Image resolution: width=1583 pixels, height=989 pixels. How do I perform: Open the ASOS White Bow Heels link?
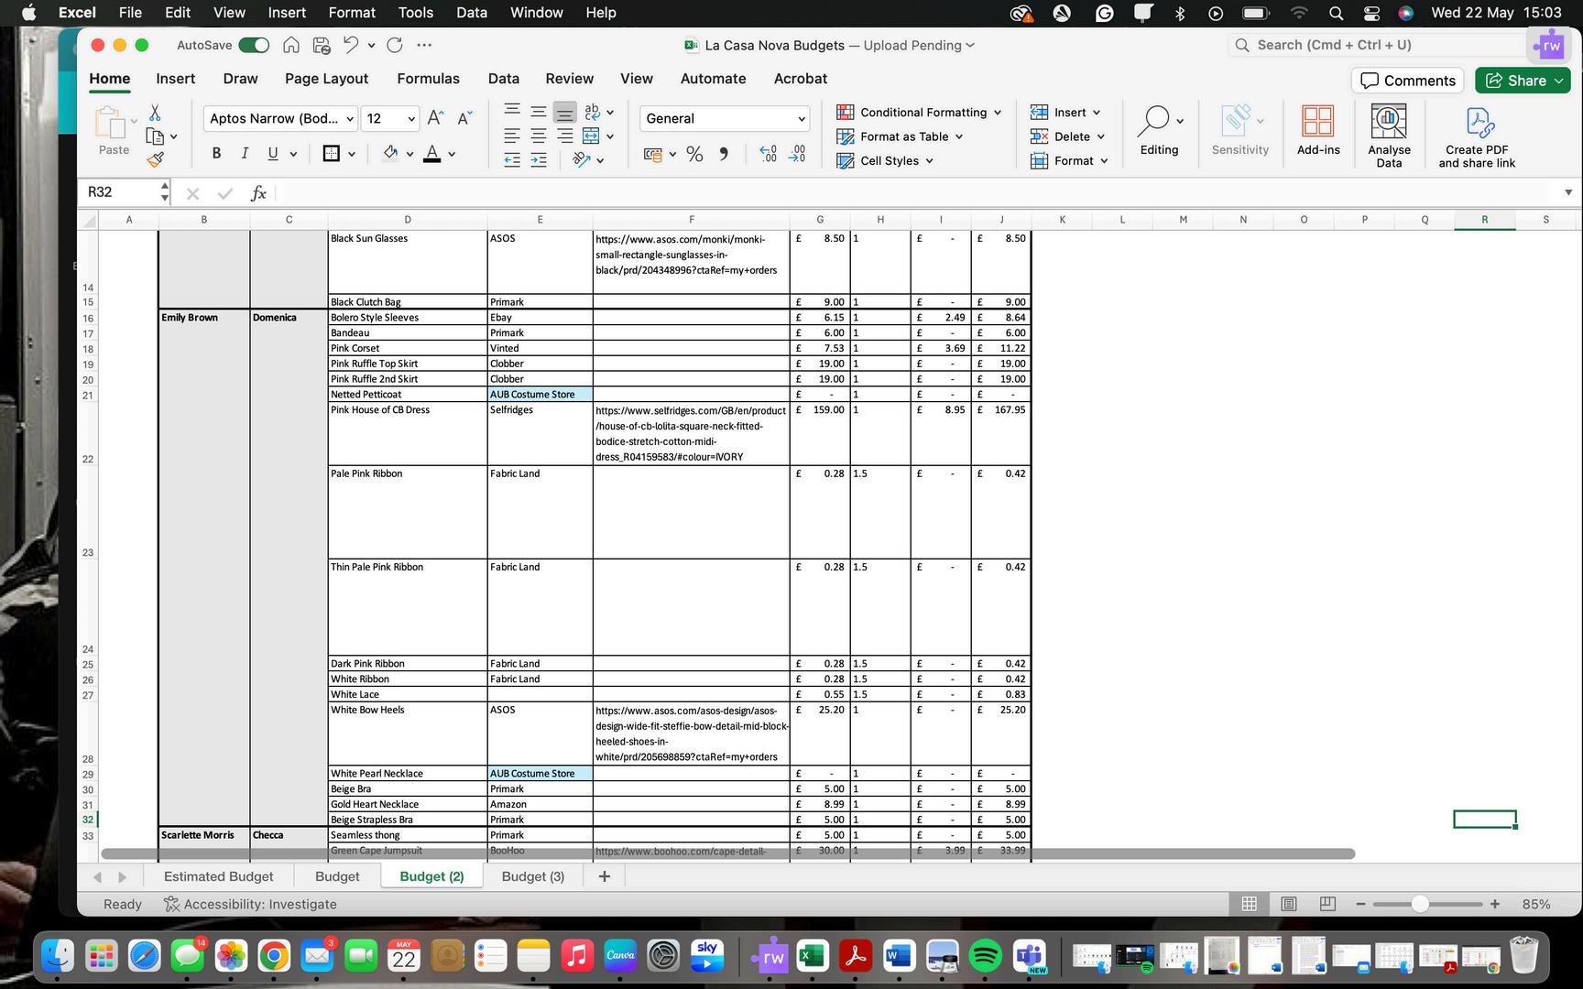coord(692,734)
